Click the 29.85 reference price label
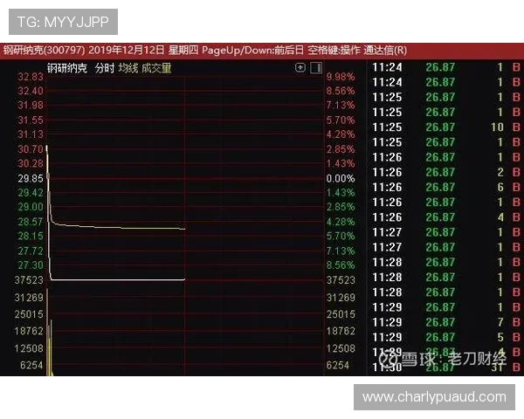This screenshot has width=524, height=419. pyautogui.click(x=31, y=178)
